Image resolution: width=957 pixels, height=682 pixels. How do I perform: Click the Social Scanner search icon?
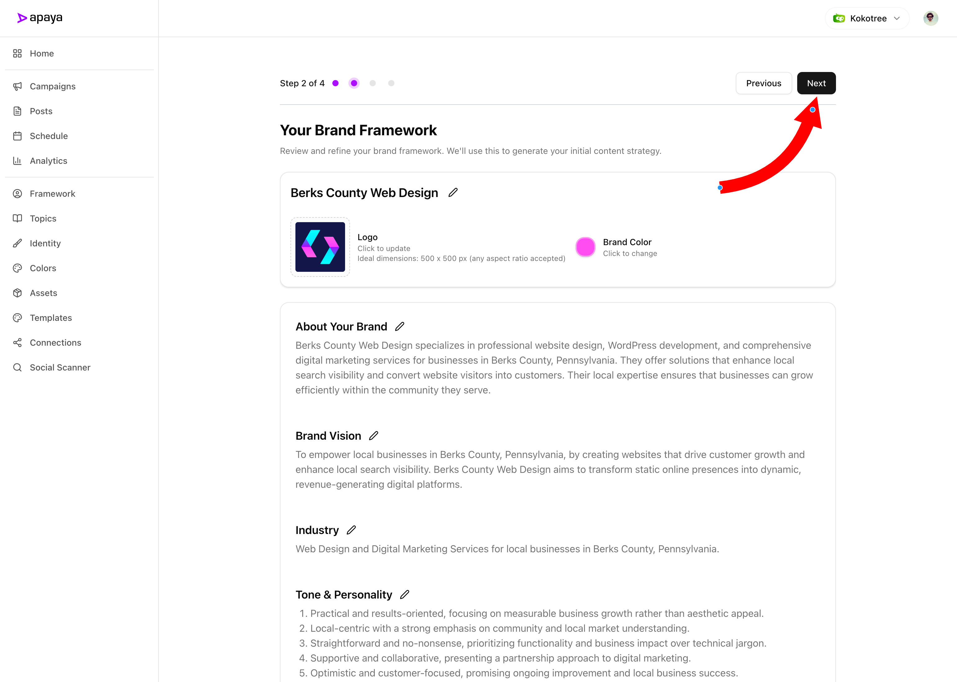click(x=17, y=367)
